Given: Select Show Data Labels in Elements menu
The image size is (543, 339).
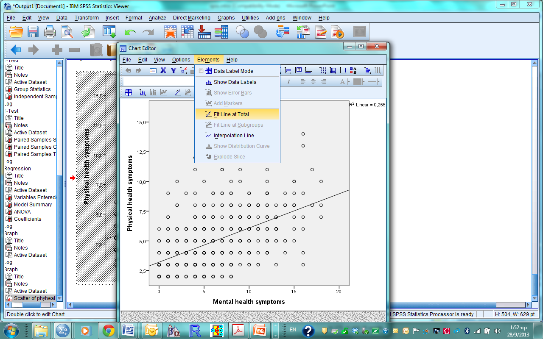Looking at the screenshot, I should 237,82.
